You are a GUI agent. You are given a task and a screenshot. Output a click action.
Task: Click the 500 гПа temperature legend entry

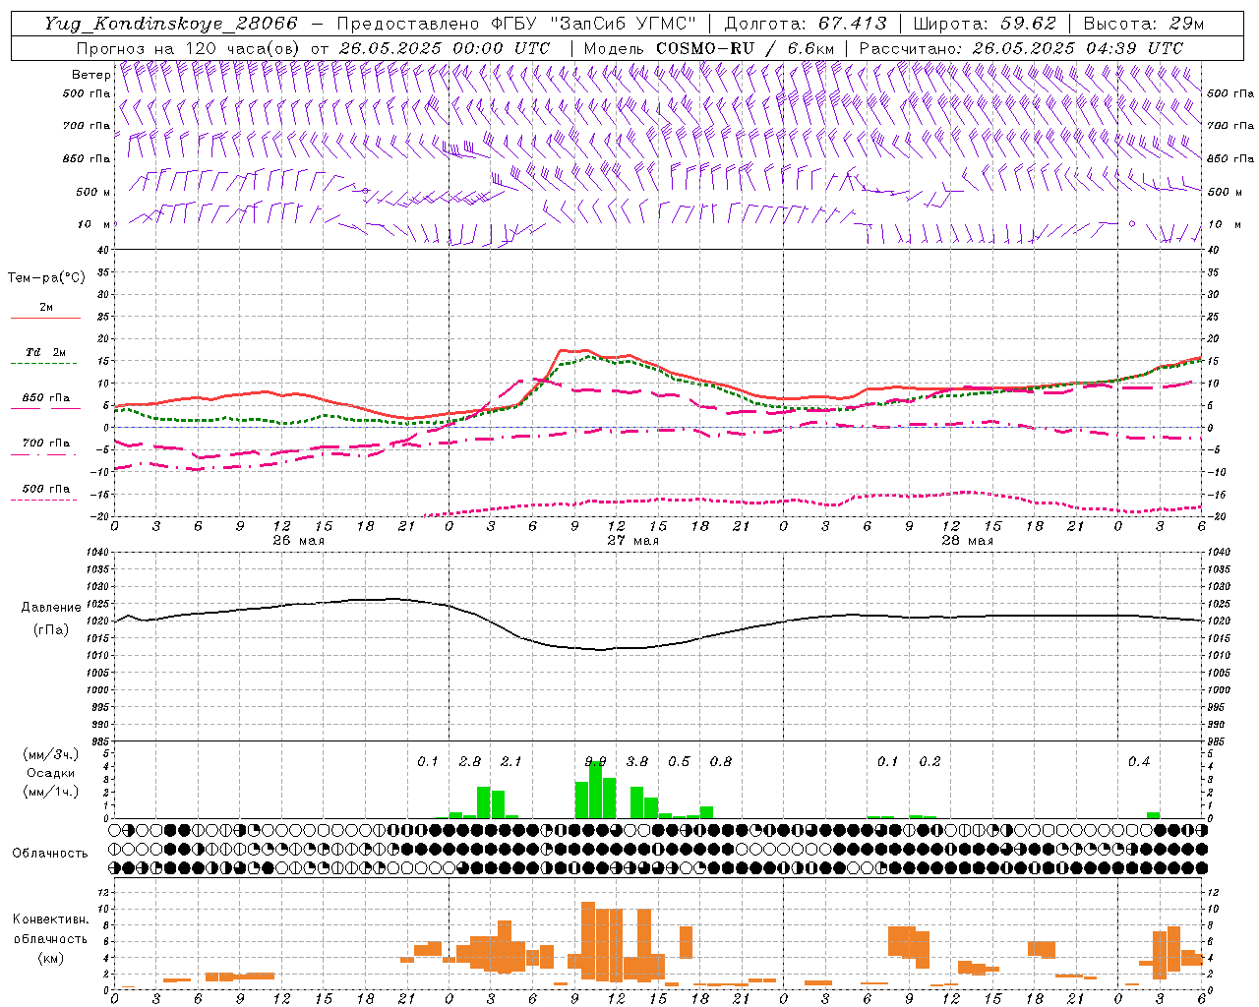[46, 489]
